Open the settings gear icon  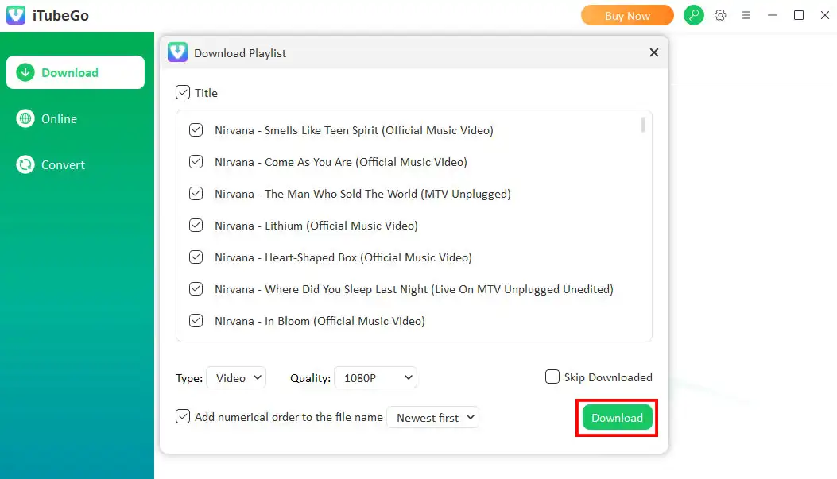point(720,15)
